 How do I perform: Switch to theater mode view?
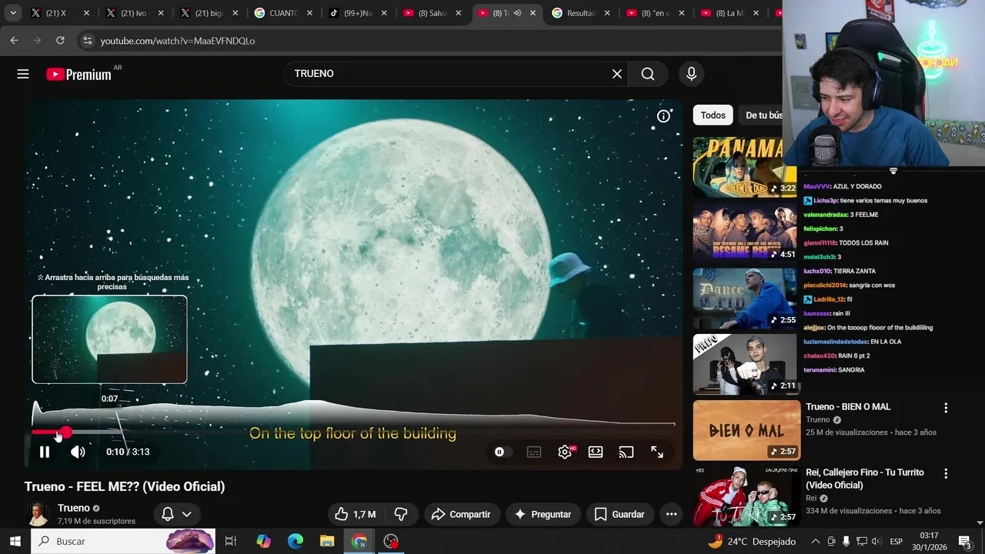coord(596,452)
